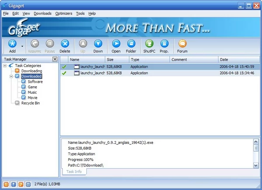Show properties with the Prop. icon
The width and height of the screenshot is (262, 190).
click(164, 44)
